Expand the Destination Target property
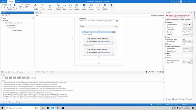 tap(166, 39)
